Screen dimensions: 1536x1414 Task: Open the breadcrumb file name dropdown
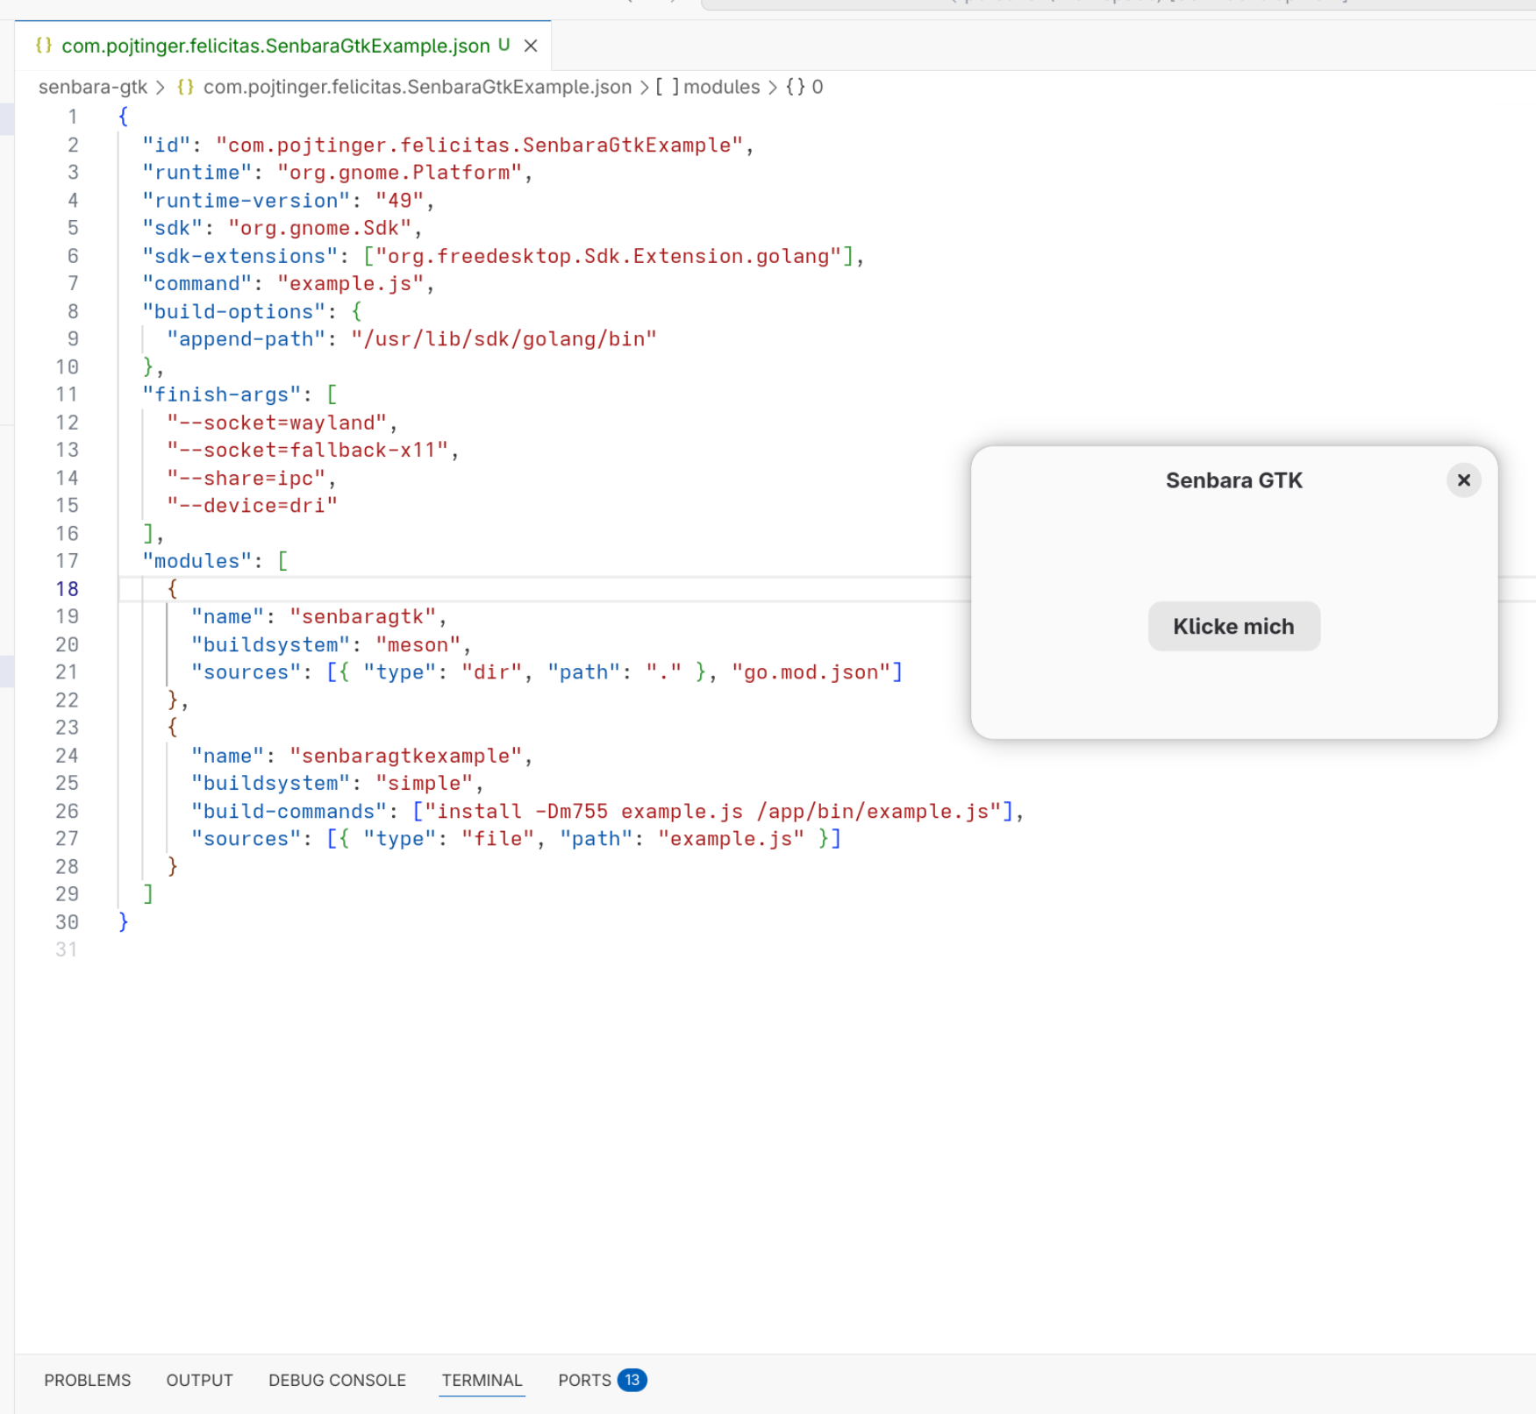(x=417, y=87)
